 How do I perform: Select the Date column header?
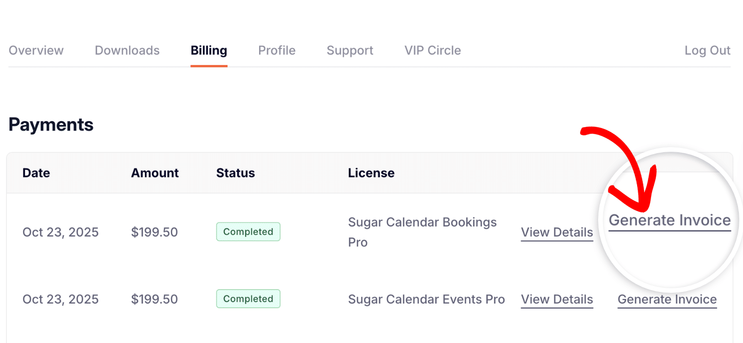(36, 173)
